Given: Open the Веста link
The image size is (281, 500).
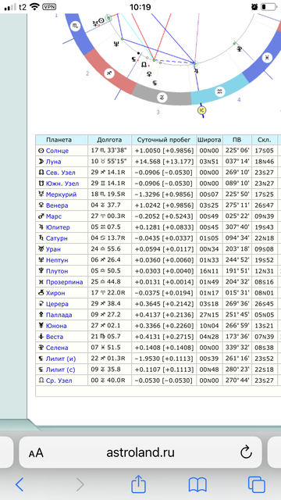Looking at the screenshot, I should point(55,337).
